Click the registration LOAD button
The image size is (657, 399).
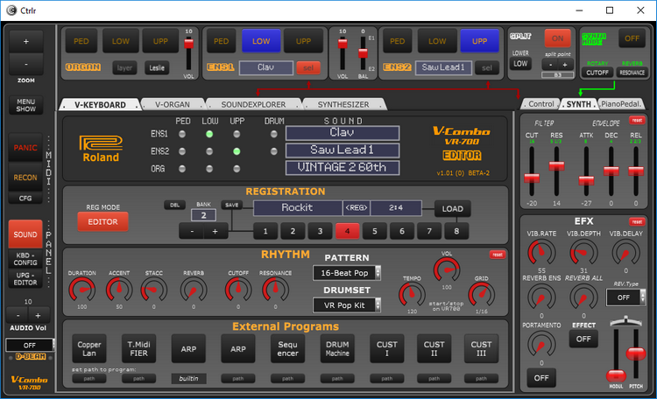pyautogui.click(x=453, y=209)
